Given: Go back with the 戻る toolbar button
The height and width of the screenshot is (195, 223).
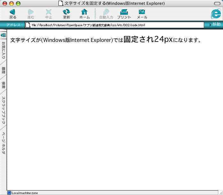Looking at the screenshot, I should 13,14.
